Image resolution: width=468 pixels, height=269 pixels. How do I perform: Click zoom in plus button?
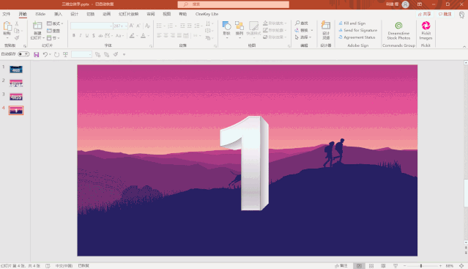pyautogui.click(x=440, y=266)
